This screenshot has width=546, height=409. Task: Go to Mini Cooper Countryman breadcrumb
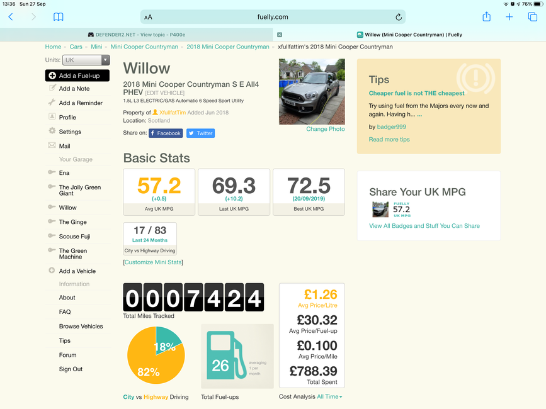(144, 47)
